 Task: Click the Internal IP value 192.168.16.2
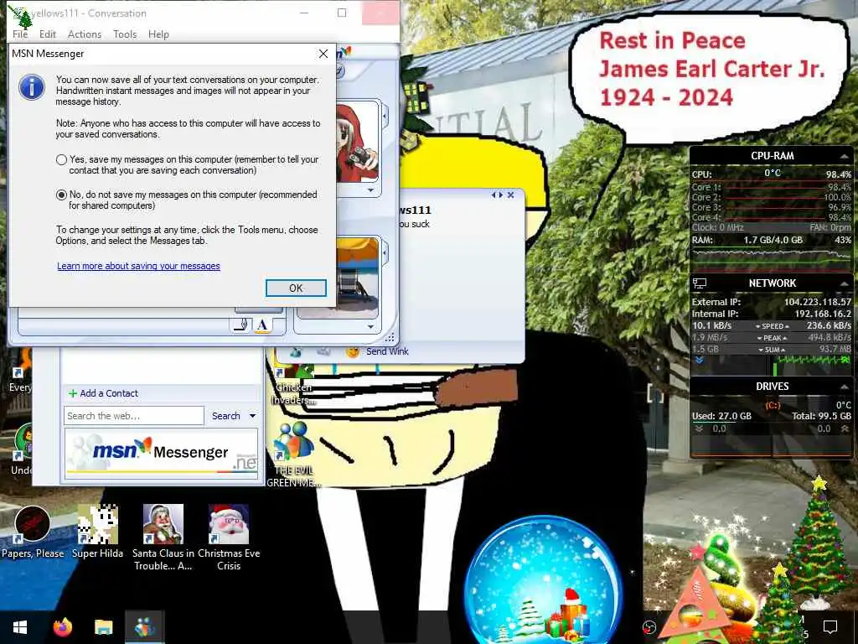click(823, 314)
